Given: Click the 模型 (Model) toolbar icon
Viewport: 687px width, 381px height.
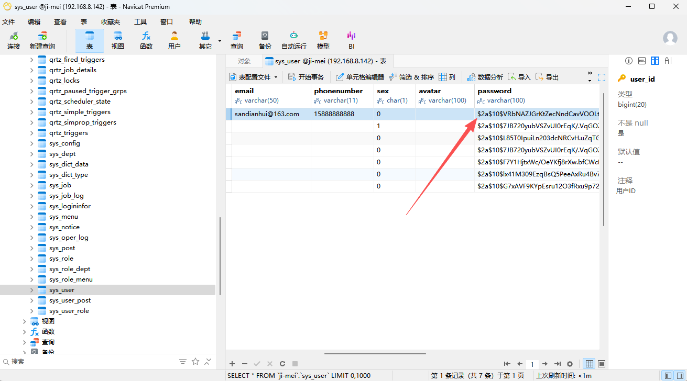Looking at the screenshot, I should coord(323,41).
